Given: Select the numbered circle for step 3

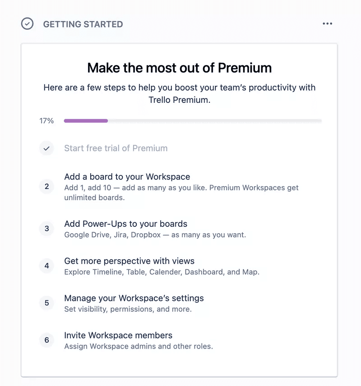Looking at the screenshot, I should (x=46, y=229).
